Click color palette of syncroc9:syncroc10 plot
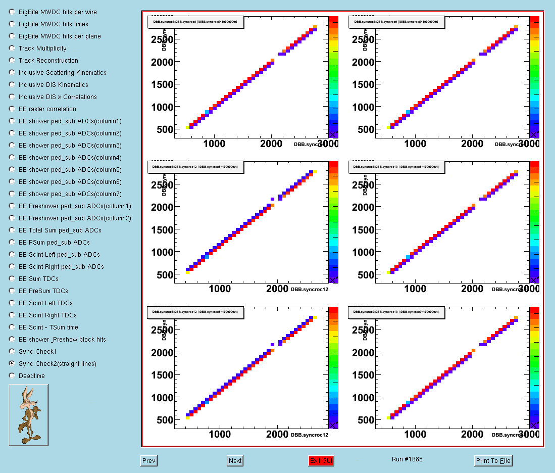 point(535,367)
